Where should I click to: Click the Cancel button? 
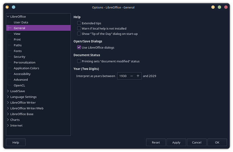(197, 142)
